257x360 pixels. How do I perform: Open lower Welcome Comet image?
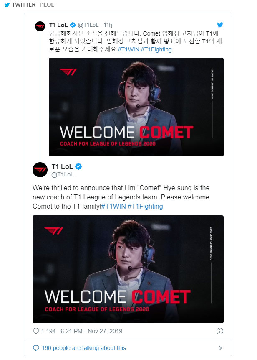coord(128,269)
